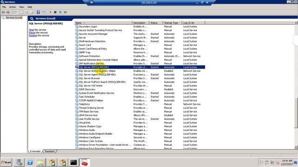Sort by the Description column header
298x167 pixels.
pos(141,23)
